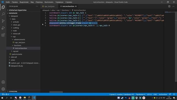Click cursor position status 'Строка 5, столбец 1'
This screenshot has width=177, height=100.
tap(122, 94)
